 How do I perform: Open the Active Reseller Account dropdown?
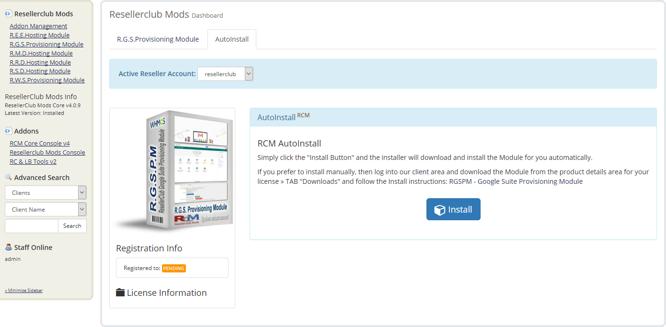[225, 74]
